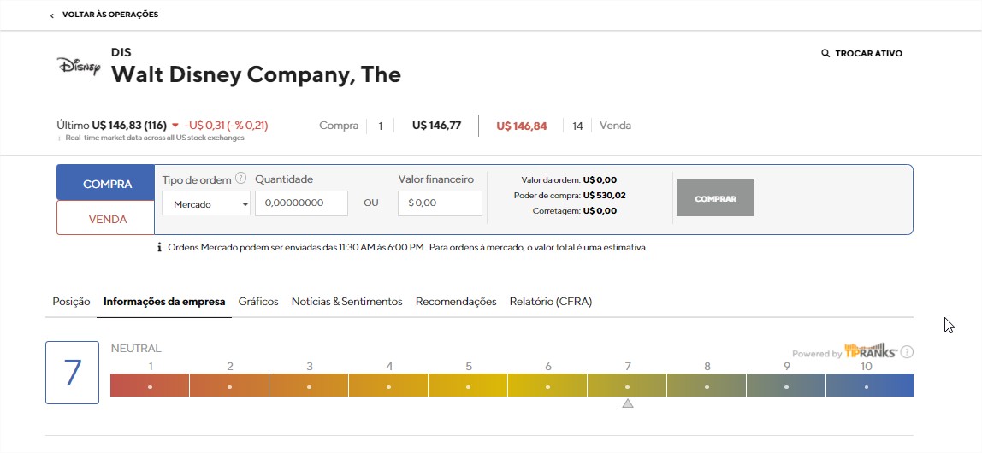982x453 pixels.
Task: Click the Walt Disney Company, The title
Action: 256,74
